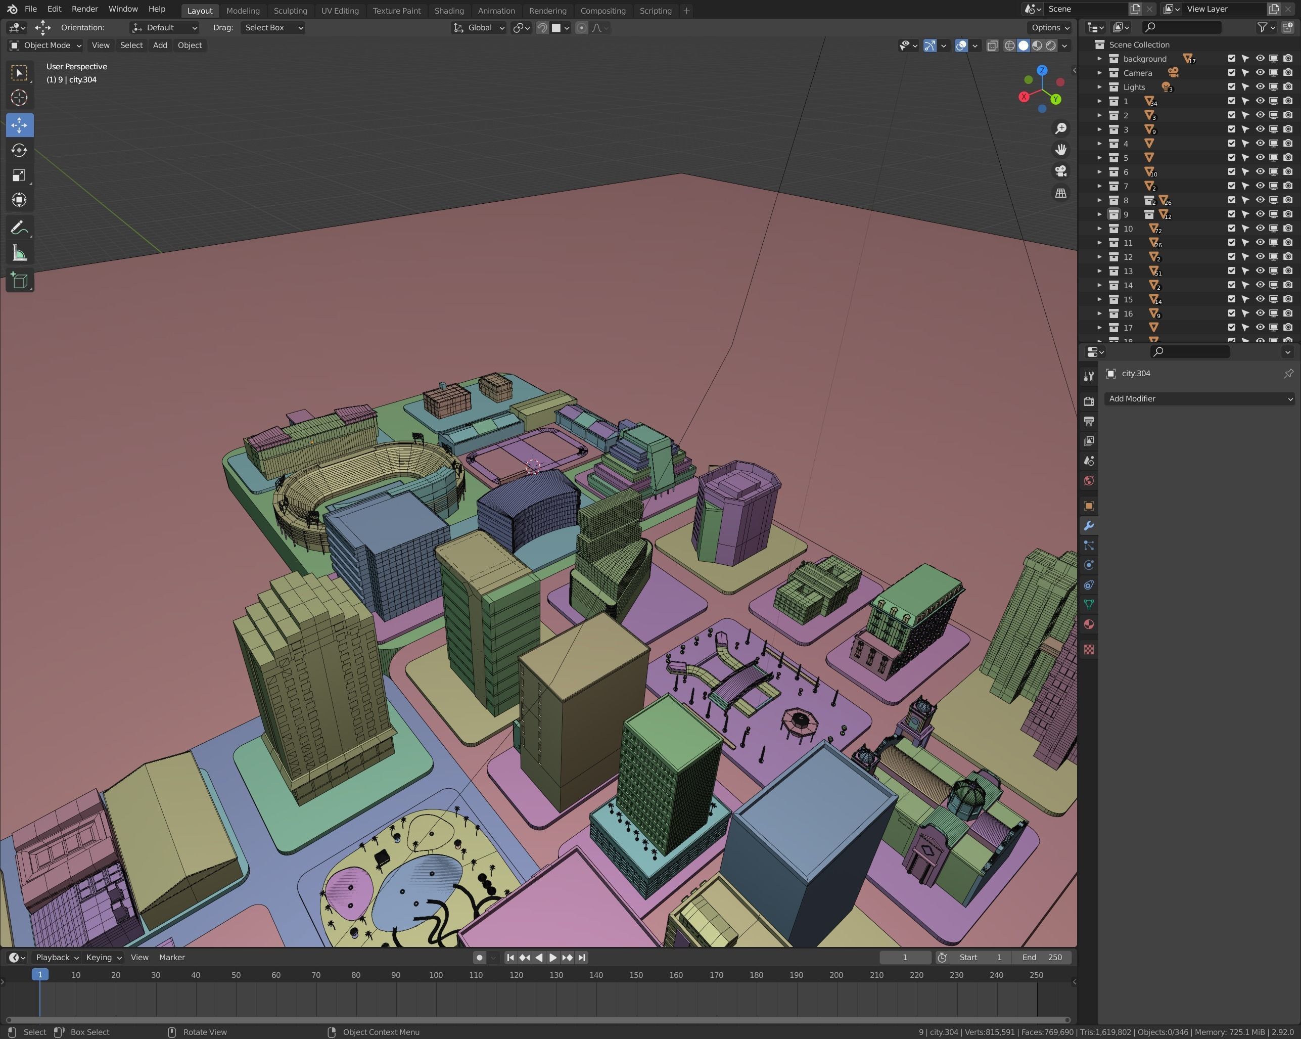Open File menu
Image resolution: width=1301 pixels, height=1039 pixels.
[x=31, y=9]
